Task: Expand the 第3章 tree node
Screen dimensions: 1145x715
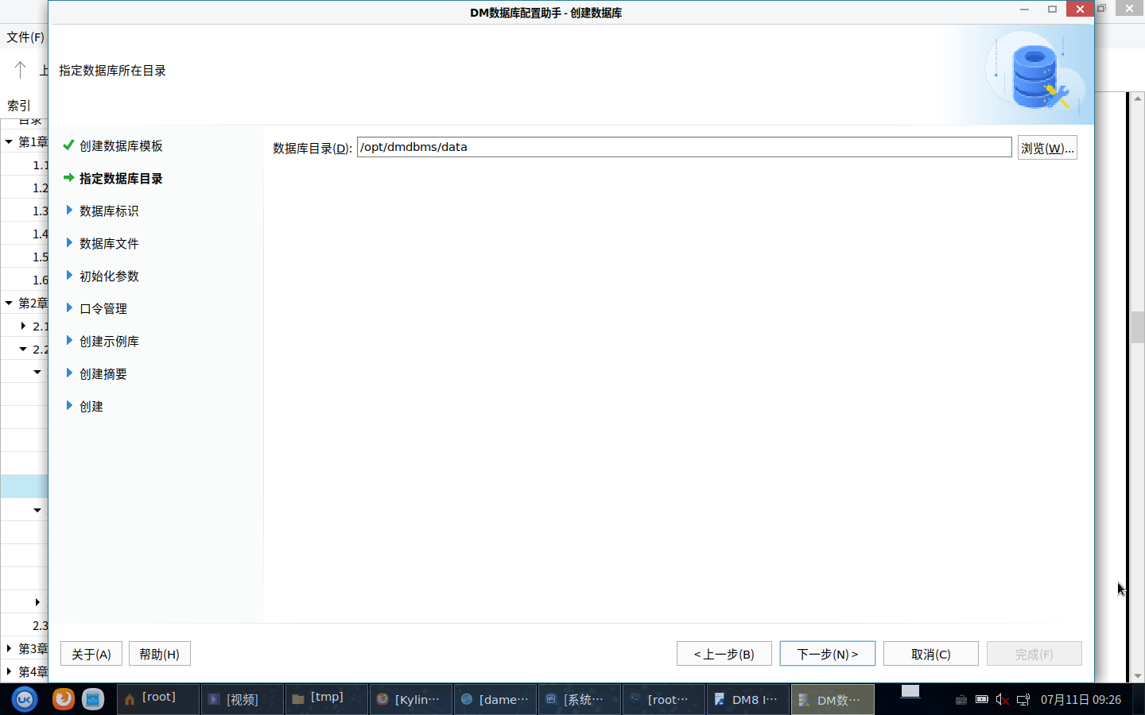Action: tap(9, 648)
